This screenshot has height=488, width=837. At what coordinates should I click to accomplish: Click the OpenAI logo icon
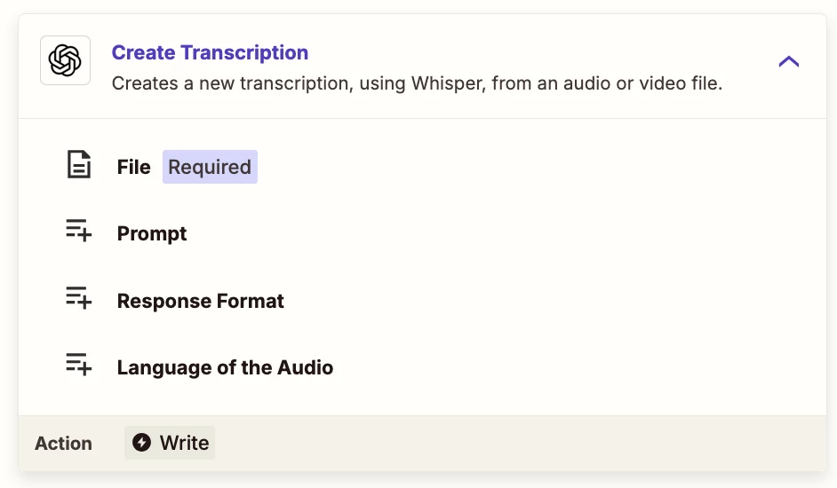[65, 60]
